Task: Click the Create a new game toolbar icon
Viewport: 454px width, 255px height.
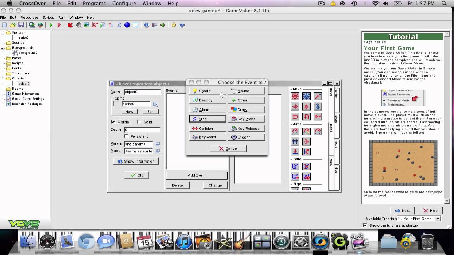Action: pyautogui.click(x=5, y=25)
